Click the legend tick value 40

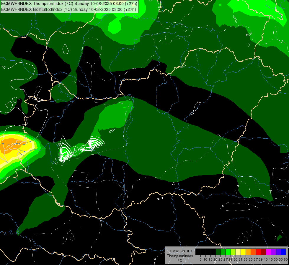[x=266, y=259]
